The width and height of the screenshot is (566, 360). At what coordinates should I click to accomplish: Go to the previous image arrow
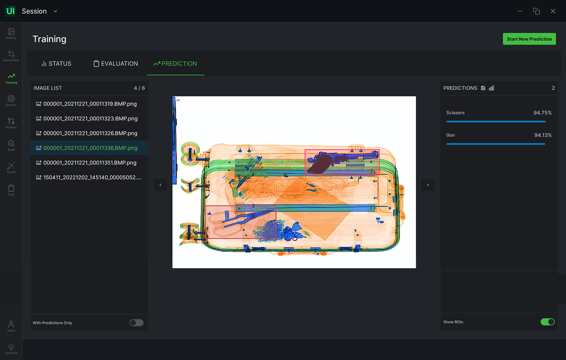pyautogui.click(x=160, y=185)
